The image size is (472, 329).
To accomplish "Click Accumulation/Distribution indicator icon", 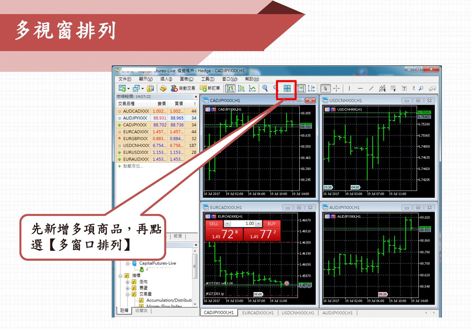I will pos(141,300).
